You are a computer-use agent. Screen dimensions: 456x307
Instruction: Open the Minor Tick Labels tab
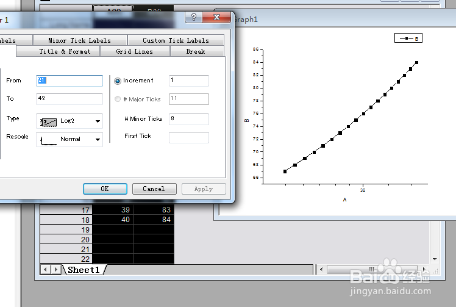pyautogui.click(x=80, y=40)
